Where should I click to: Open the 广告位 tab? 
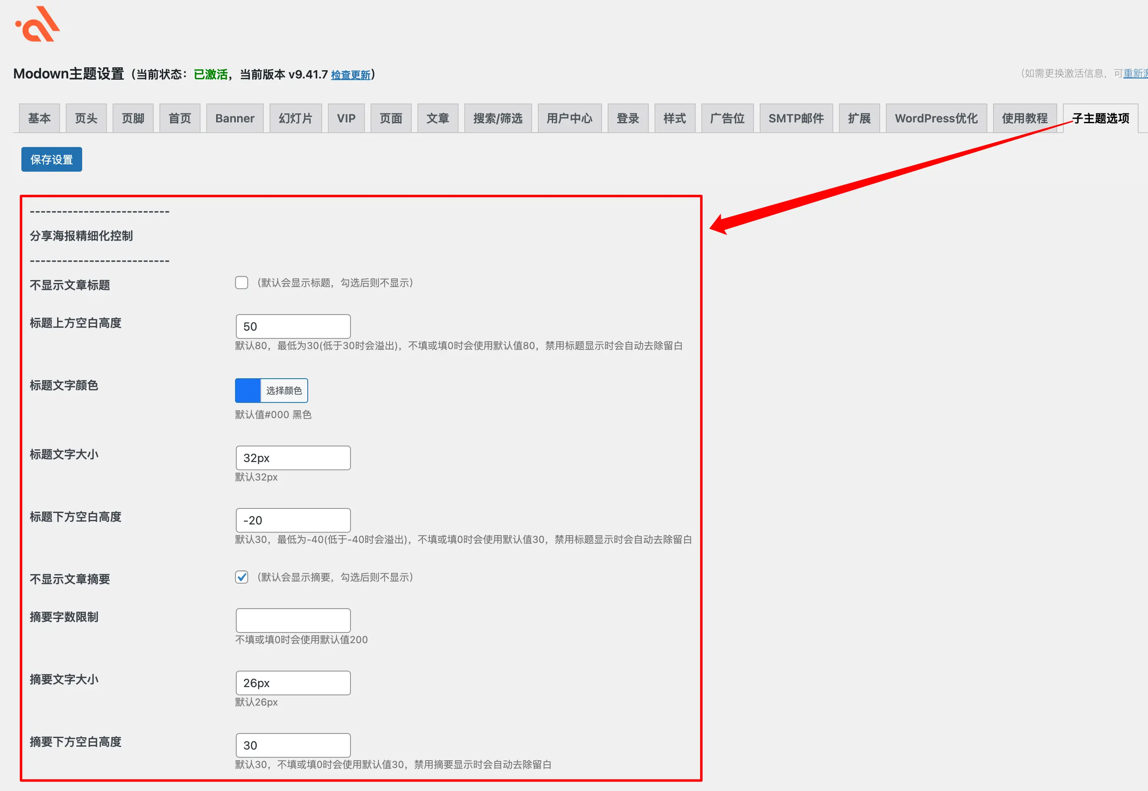tap(728, 118)
